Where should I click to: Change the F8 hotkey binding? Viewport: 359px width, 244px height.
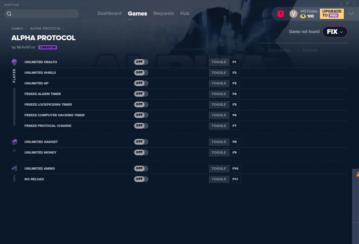235,142
